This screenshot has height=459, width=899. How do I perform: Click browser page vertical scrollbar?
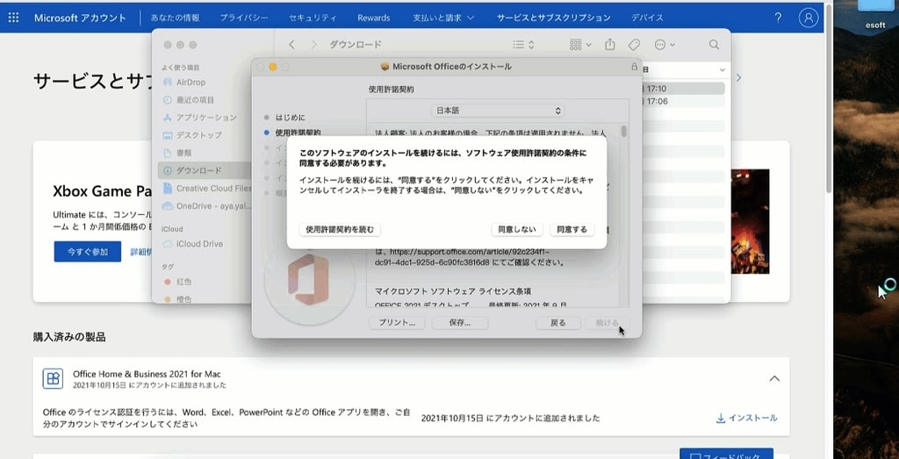click(829, 97)
